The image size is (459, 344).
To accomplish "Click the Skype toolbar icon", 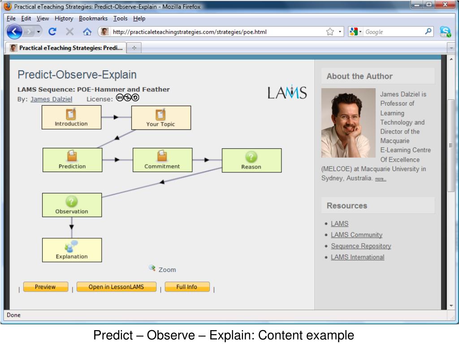I will (x=445, y=32).
